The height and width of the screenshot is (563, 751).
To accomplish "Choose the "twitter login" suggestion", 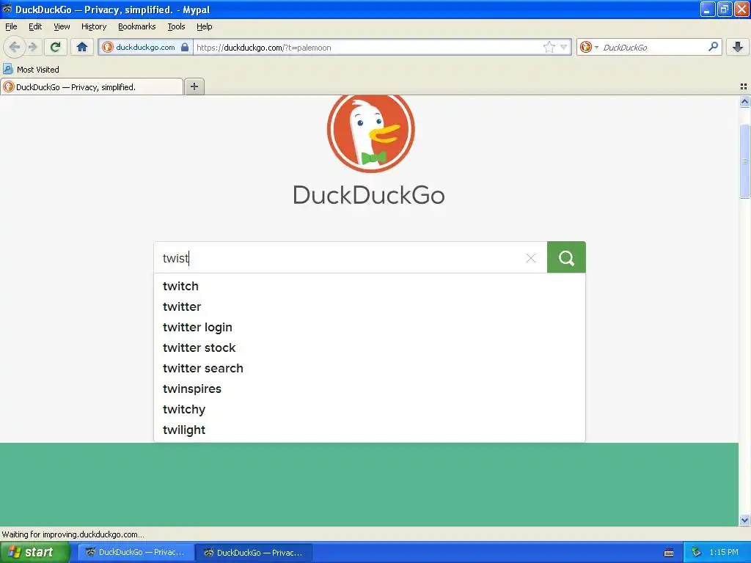I will 370,327.
